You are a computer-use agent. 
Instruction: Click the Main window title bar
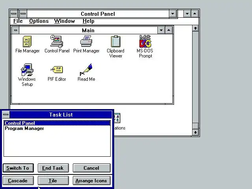pos(88,30)
